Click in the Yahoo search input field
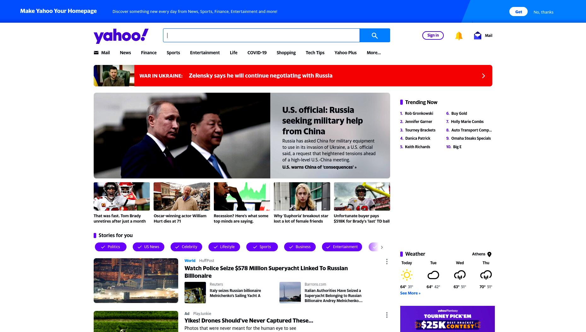This screenshot has height=332, width=586. coord(261,35)
